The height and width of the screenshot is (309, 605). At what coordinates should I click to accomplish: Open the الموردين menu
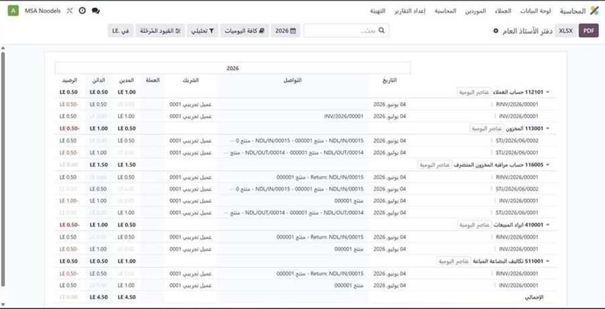coord(475,11)
